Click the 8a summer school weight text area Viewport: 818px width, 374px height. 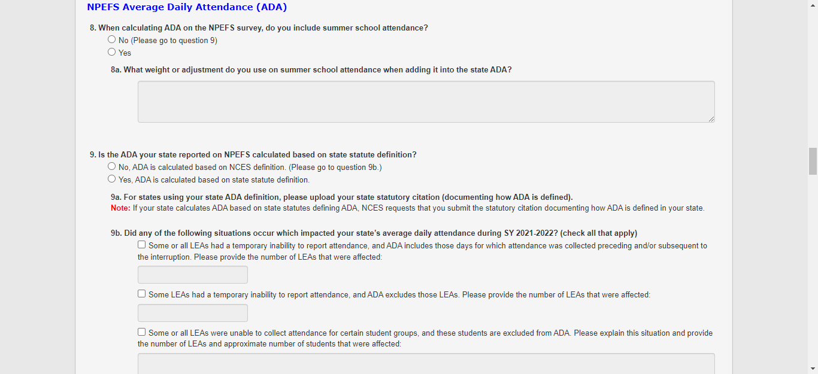[x=426, y=102]
